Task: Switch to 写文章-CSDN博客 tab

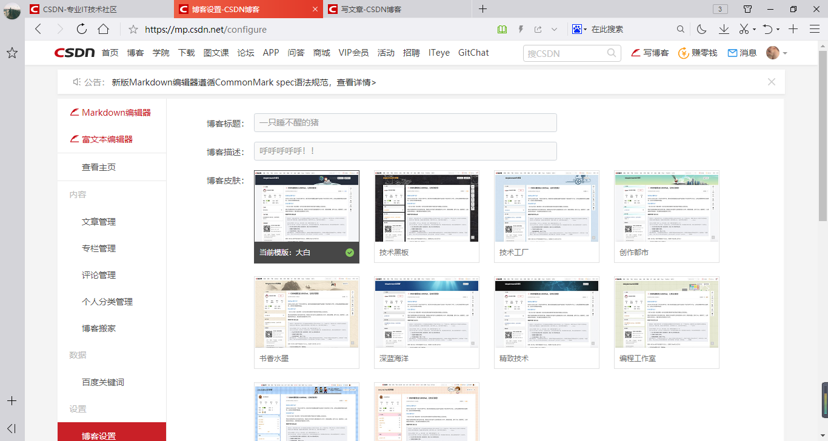Action: pyautogui.click(x=398, y=9)
